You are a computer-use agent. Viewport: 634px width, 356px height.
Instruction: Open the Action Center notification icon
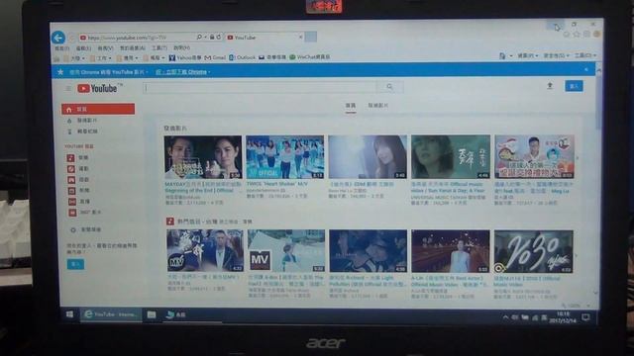[585, 317]
